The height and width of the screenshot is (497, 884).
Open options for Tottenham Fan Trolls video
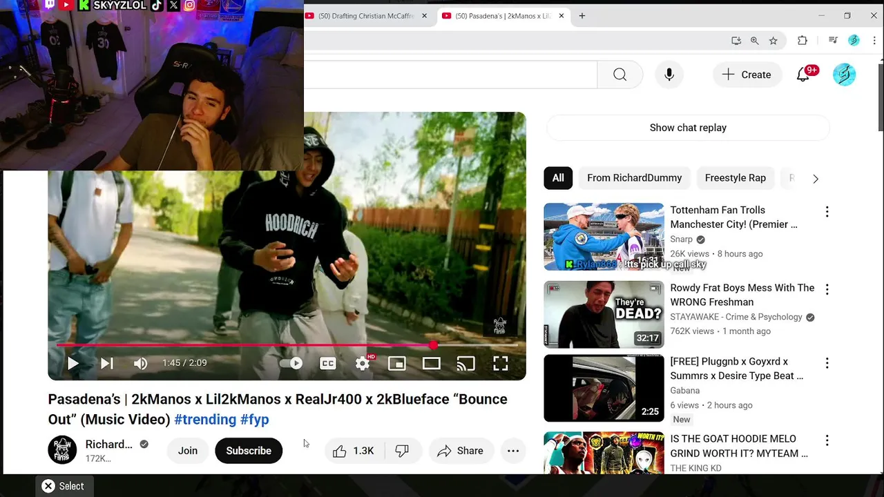pyautogui.click(x=827, y=212)
